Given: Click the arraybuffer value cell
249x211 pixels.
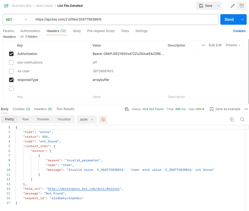Looking at the screenshot, I should click(128, 80).
